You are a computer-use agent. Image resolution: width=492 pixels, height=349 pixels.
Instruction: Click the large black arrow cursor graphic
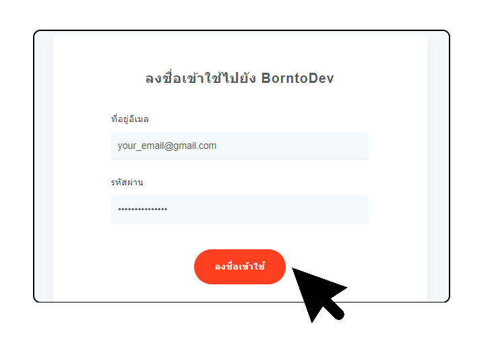pos(319,294)
